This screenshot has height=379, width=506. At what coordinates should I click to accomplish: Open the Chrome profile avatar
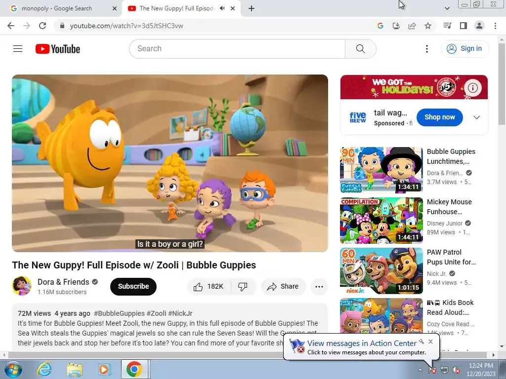click(479, 26)
